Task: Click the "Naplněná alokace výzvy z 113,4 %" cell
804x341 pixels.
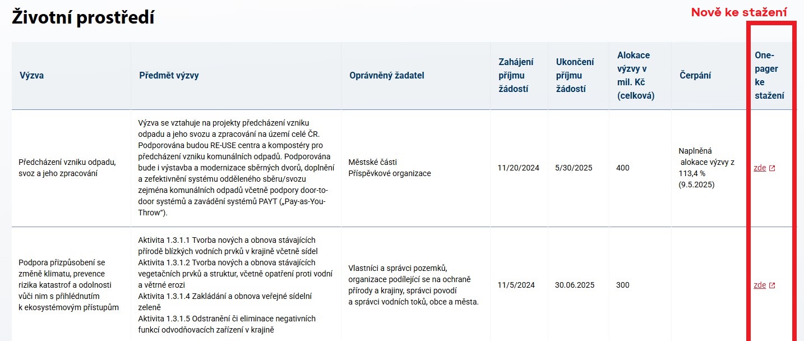Action: 706,168
